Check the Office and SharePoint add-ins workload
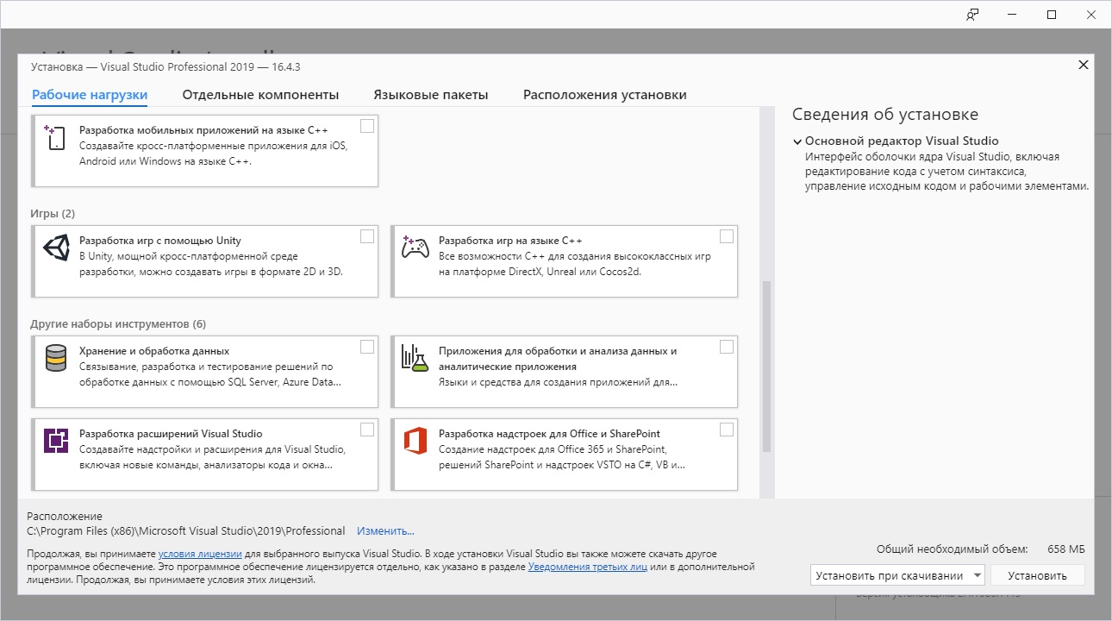This screenshot has width=1112, height=621. [727, 430]
